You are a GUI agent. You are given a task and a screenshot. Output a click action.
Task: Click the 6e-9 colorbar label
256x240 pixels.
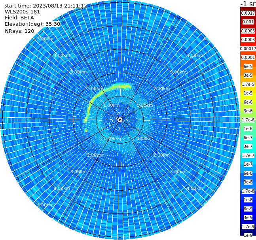(x=248, y=209)
